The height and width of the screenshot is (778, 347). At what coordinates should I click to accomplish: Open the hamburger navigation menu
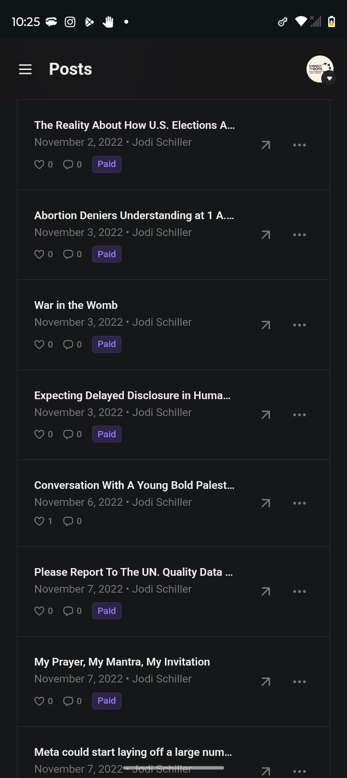pyautogui.click(x=25, y=69)
